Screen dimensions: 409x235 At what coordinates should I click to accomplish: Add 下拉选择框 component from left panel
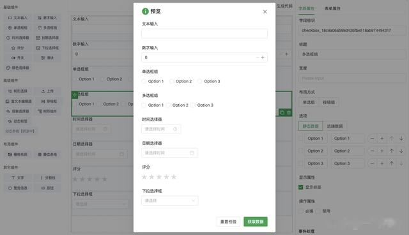click(47, 48)
